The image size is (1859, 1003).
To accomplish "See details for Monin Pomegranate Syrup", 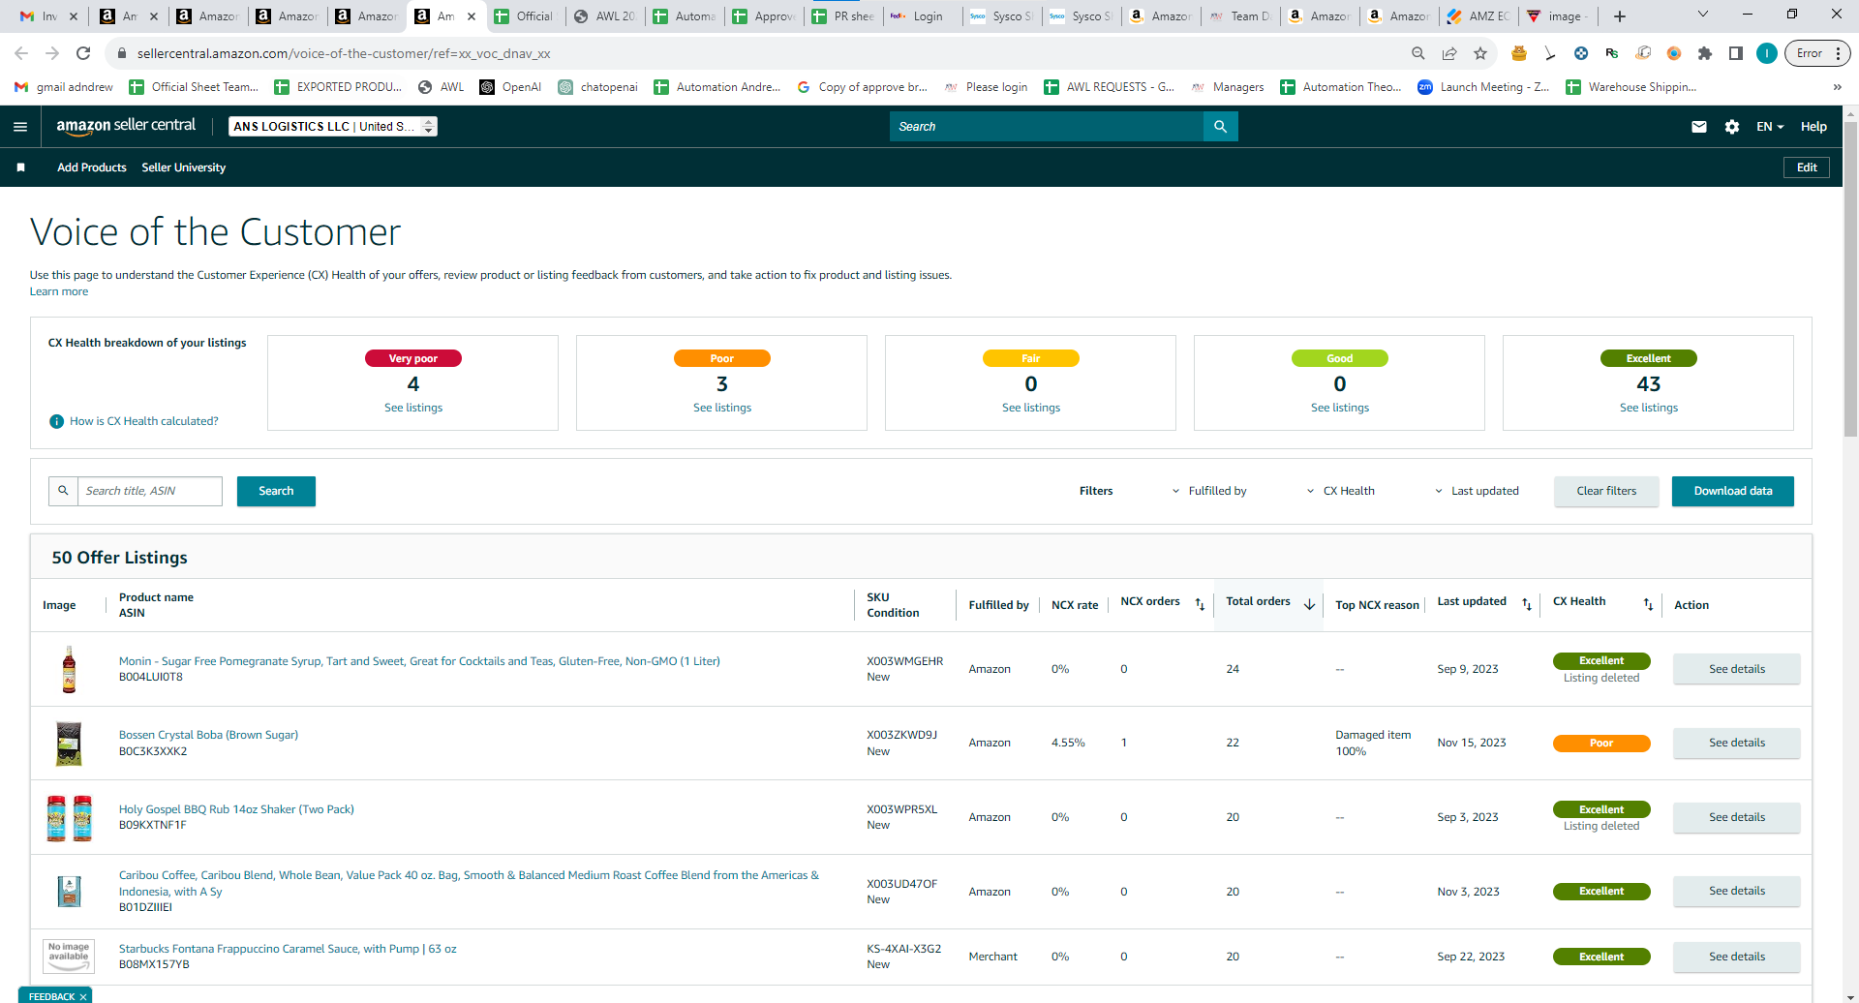I will 1737,669.
